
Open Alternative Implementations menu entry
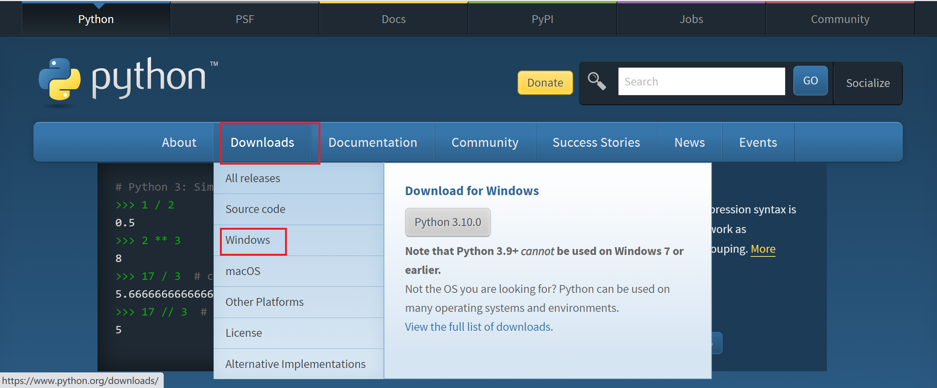(295, 364)
